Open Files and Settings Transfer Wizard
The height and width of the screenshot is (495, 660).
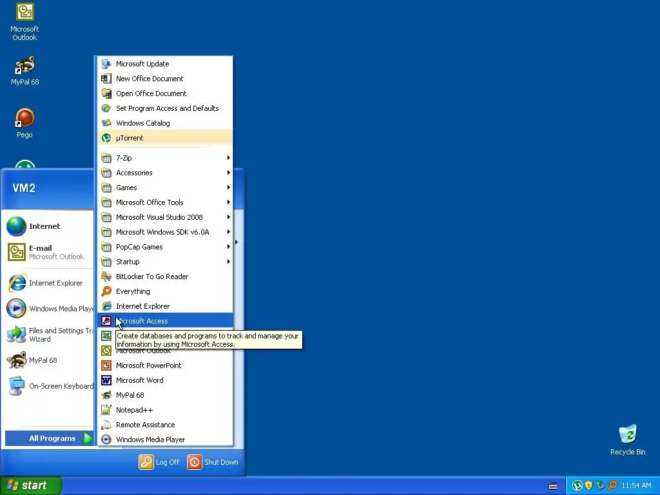[x=49, y=335]
